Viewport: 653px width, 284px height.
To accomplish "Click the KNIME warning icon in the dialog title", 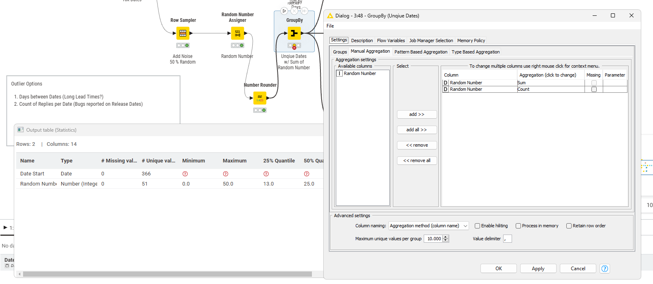I will coord(330,16).
